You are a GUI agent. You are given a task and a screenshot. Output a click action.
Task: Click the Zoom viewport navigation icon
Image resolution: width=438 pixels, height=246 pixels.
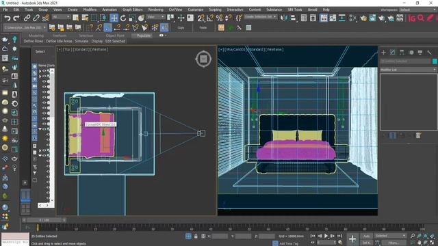(413, 236)
